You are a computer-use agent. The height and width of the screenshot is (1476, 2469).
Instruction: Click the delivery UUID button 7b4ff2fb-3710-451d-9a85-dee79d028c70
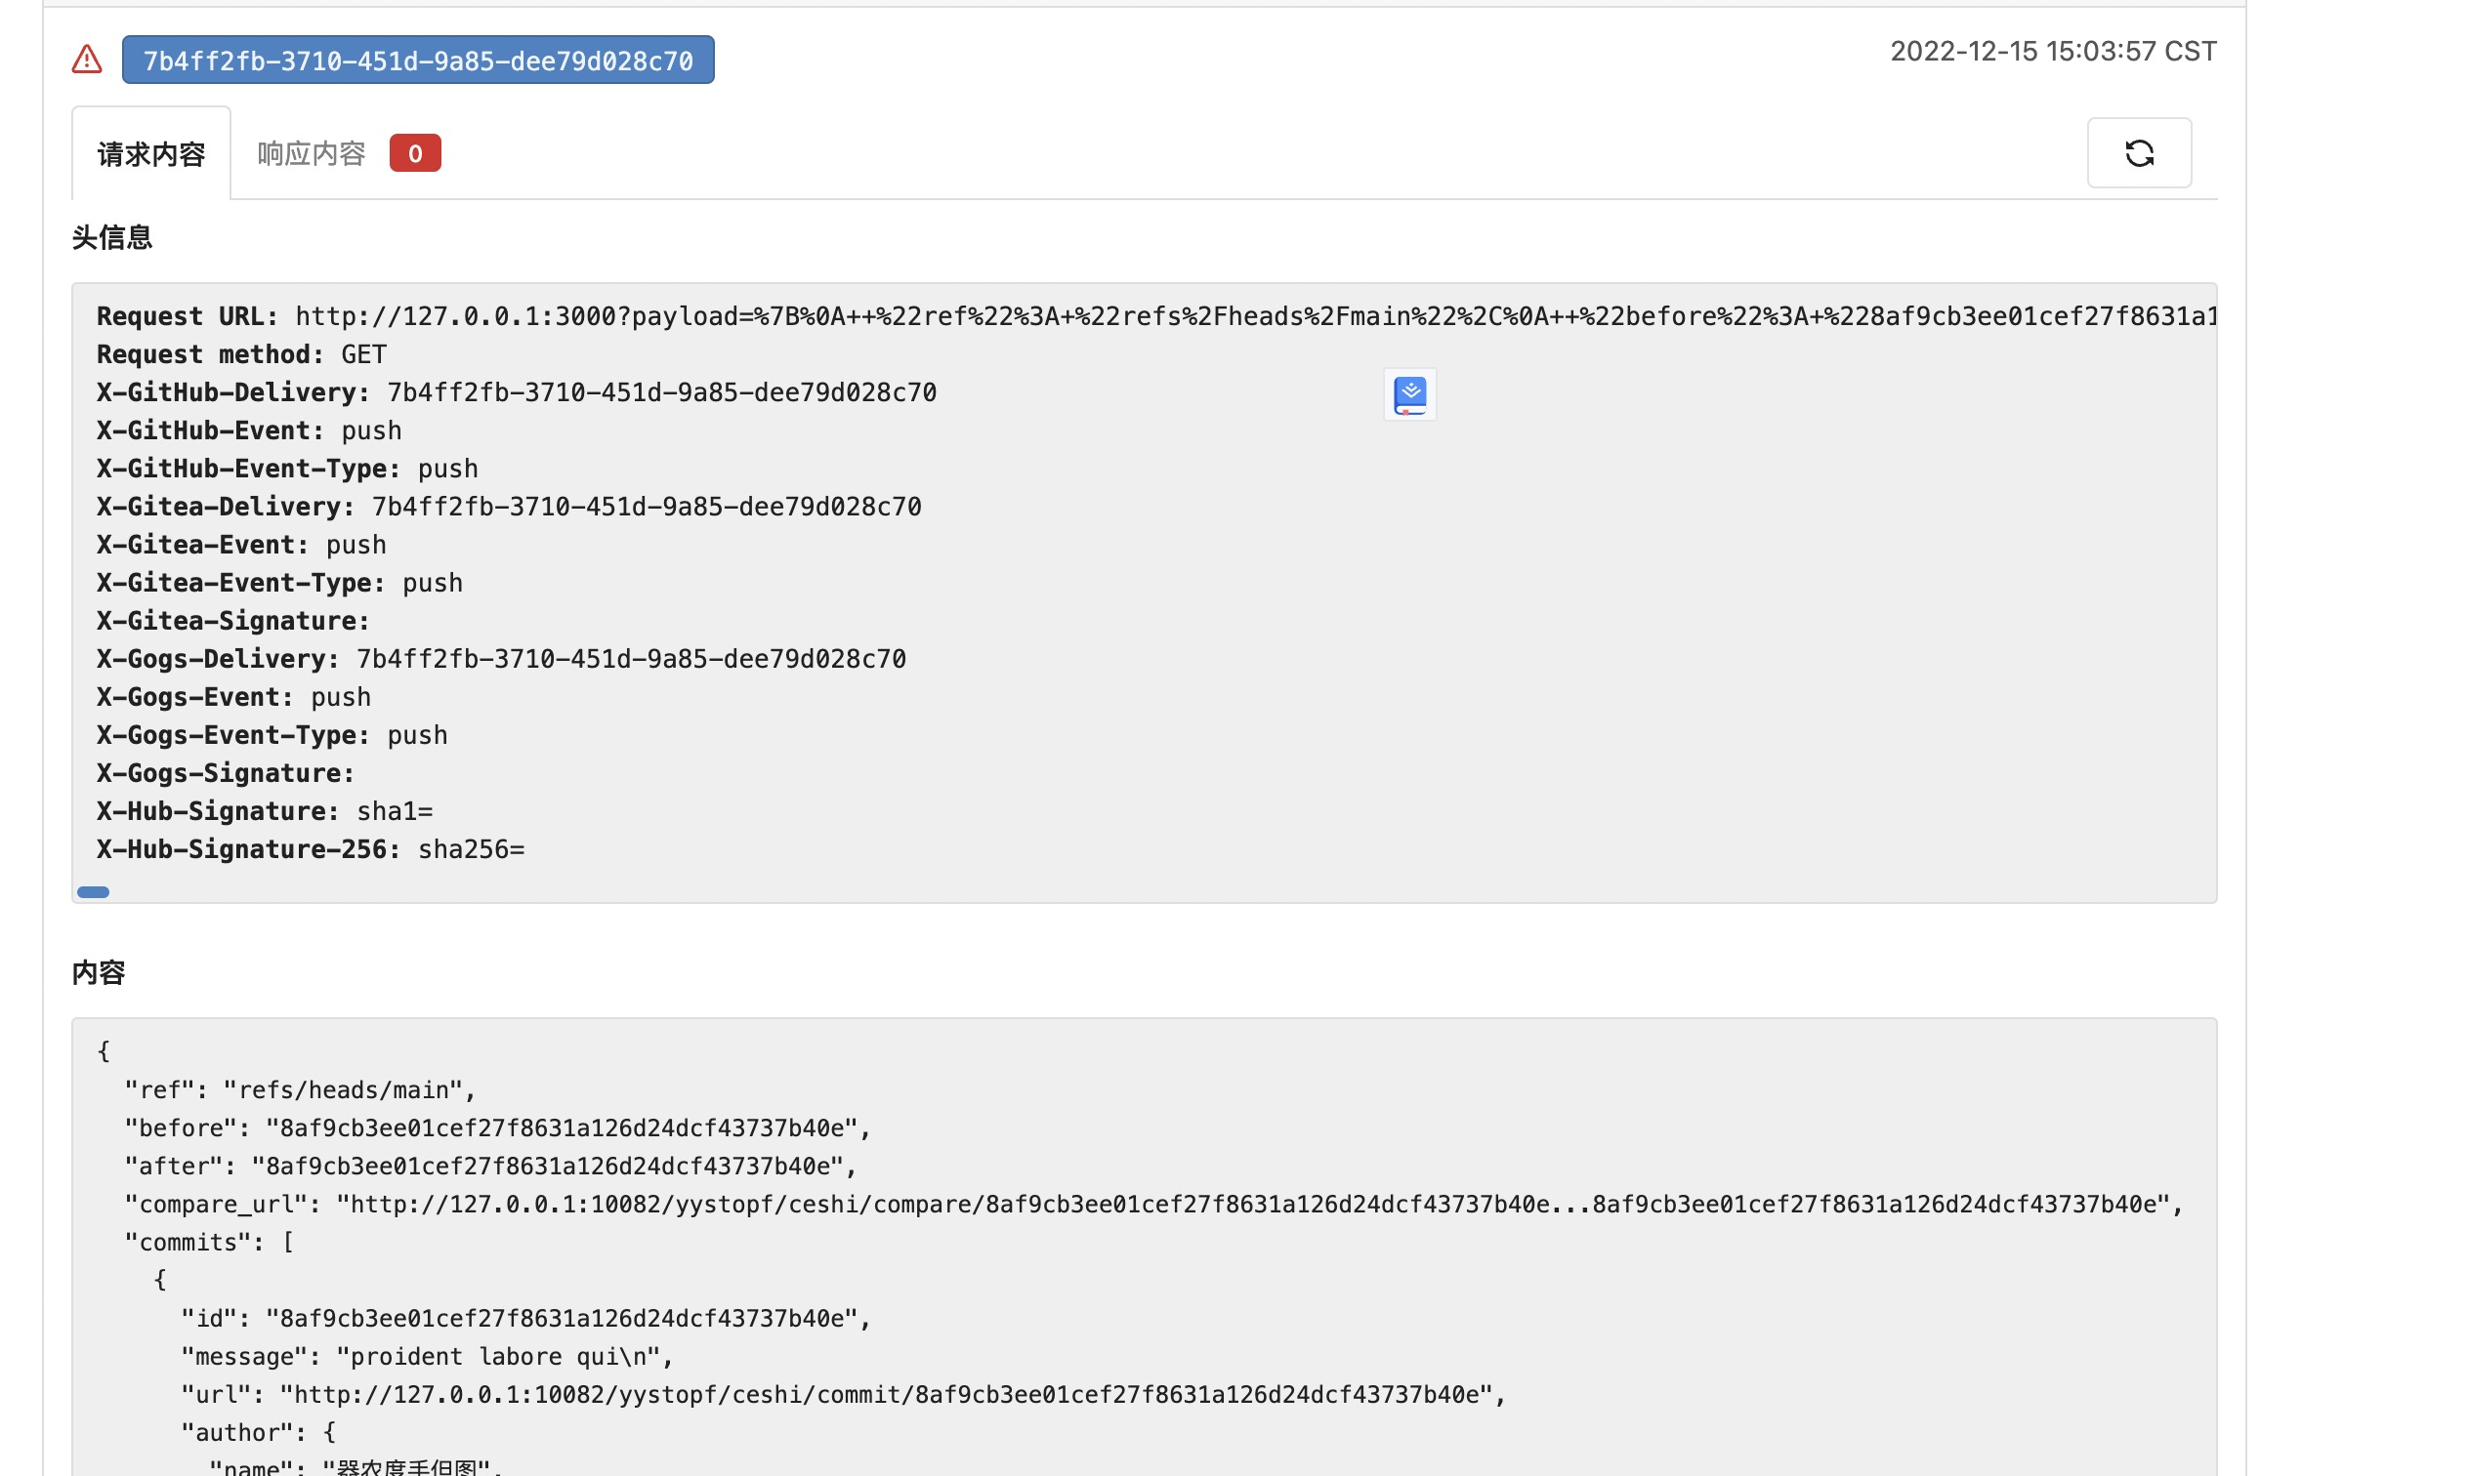[418, 60]
